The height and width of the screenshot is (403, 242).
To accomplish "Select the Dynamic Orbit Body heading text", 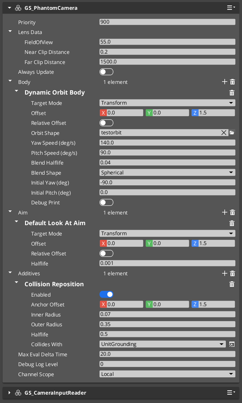I will pos(55,93).
